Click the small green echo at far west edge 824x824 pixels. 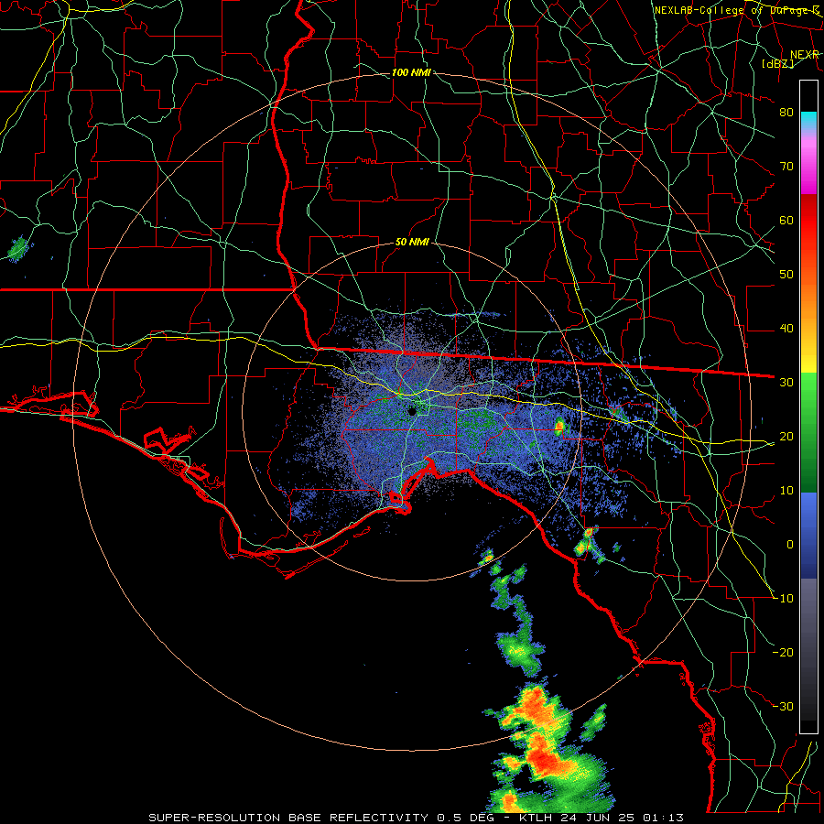pyautogui.click(x=18, y=248)
